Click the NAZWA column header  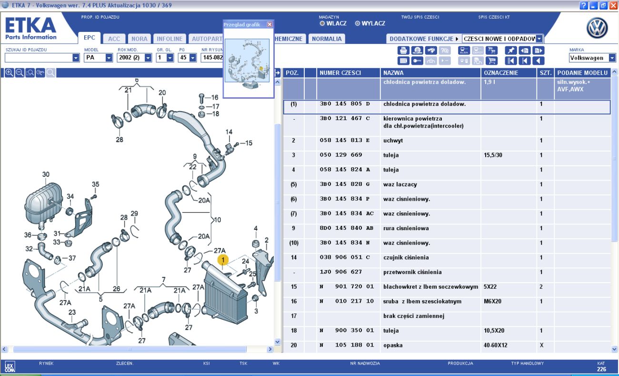click(431, 73)
